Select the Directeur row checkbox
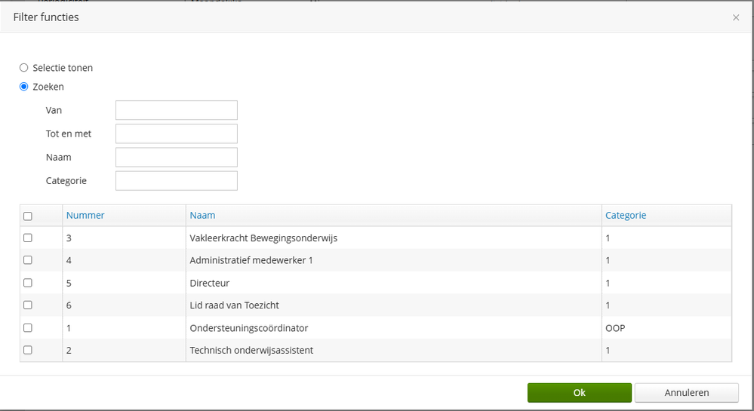Image resolution: width=754 pixels, height=411 pixels. pyautogui.click(x=28, y=283)
